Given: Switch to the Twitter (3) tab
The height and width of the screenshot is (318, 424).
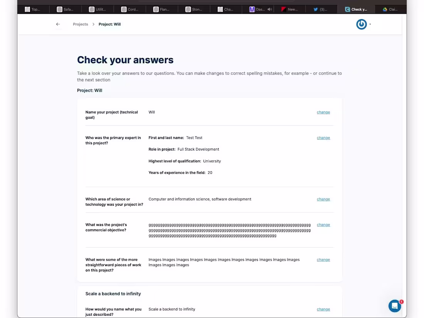Looking at the screenshot, I should [321, 9].
